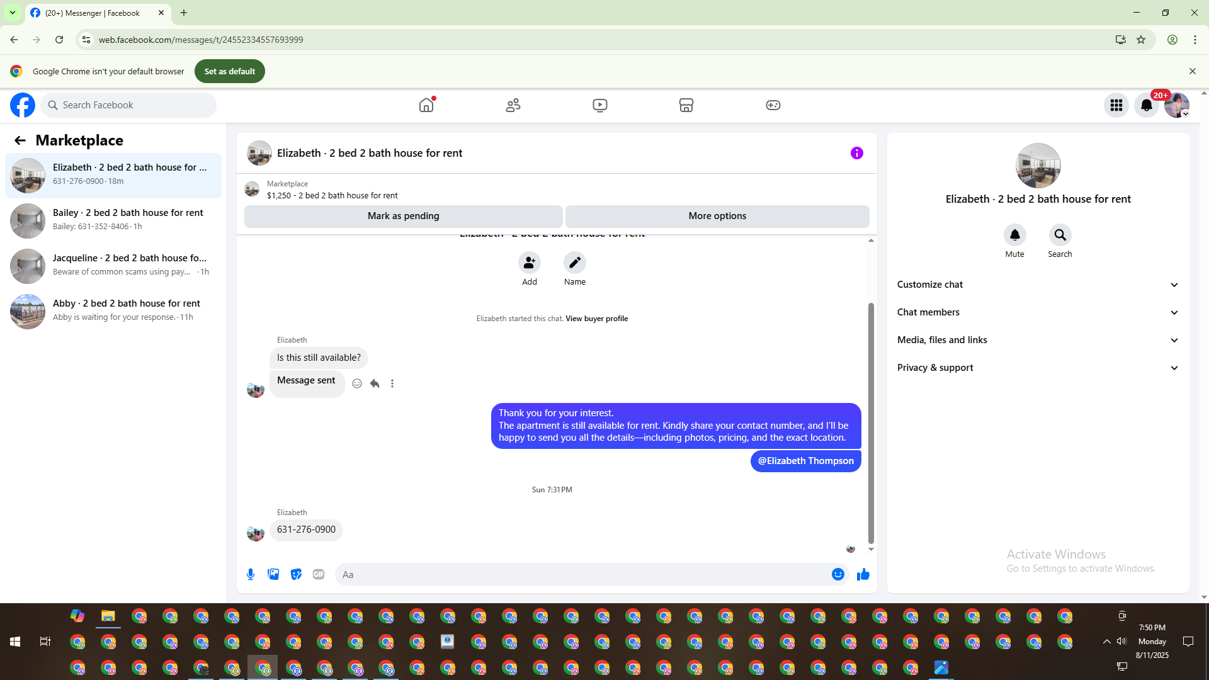The height and width of the screenshot is (680, 1209).
Task: Mute this conversation with bell icon
Action: [x=1014, y=235]
